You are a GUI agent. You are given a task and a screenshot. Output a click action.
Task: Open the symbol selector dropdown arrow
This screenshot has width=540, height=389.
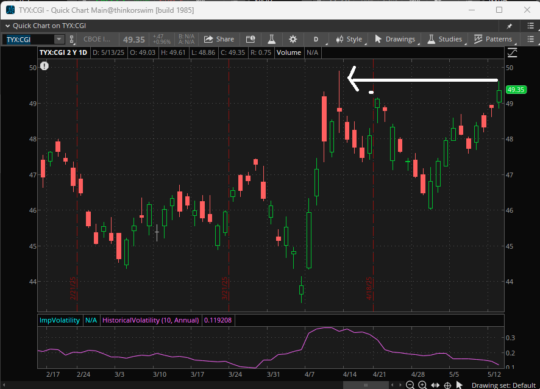(59, 39)
